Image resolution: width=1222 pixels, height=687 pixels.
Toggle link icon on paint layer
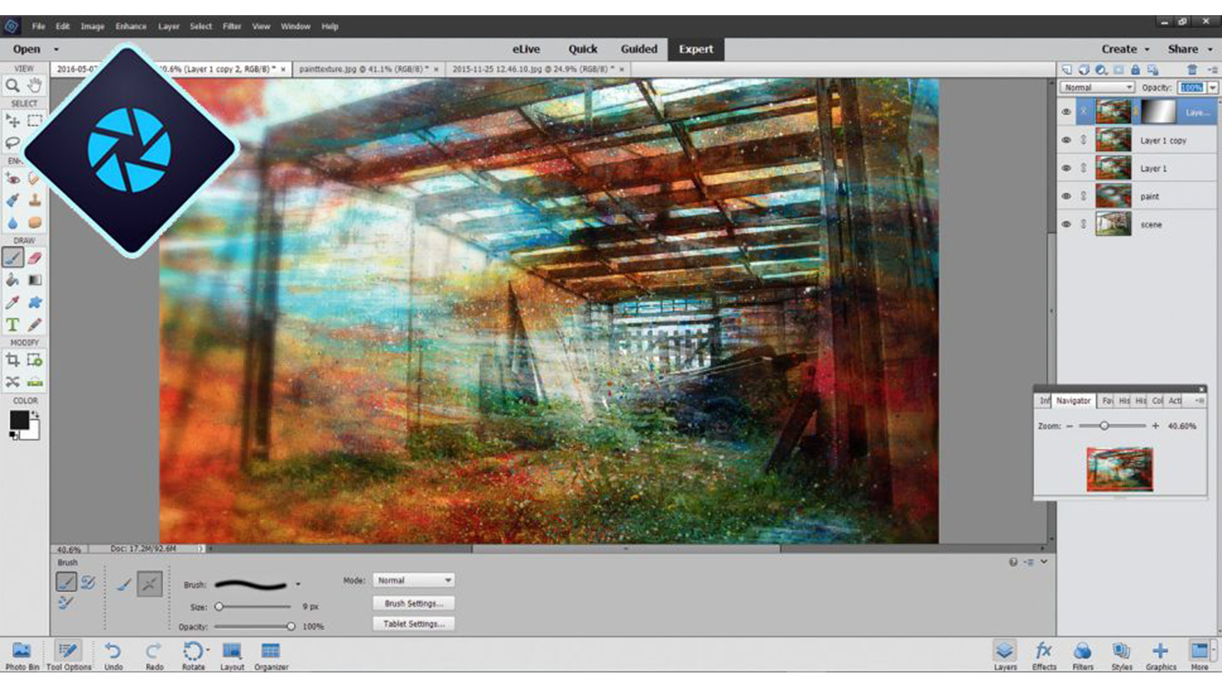tap(1083, 196)
